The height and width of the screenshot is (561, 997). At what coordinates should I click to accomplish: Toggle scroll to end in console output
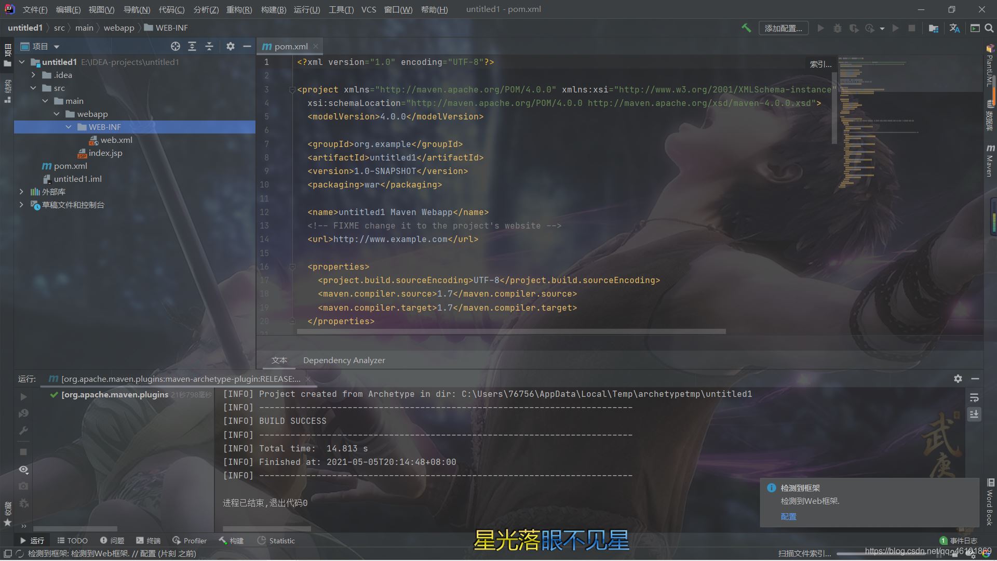[975, 415]
